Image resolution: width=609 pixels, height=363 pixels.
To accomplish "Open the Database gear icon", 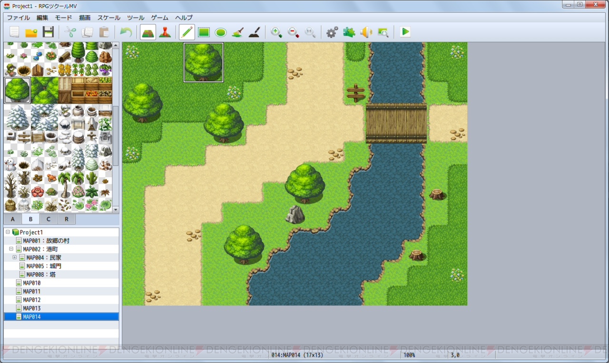I will (332, 32).
